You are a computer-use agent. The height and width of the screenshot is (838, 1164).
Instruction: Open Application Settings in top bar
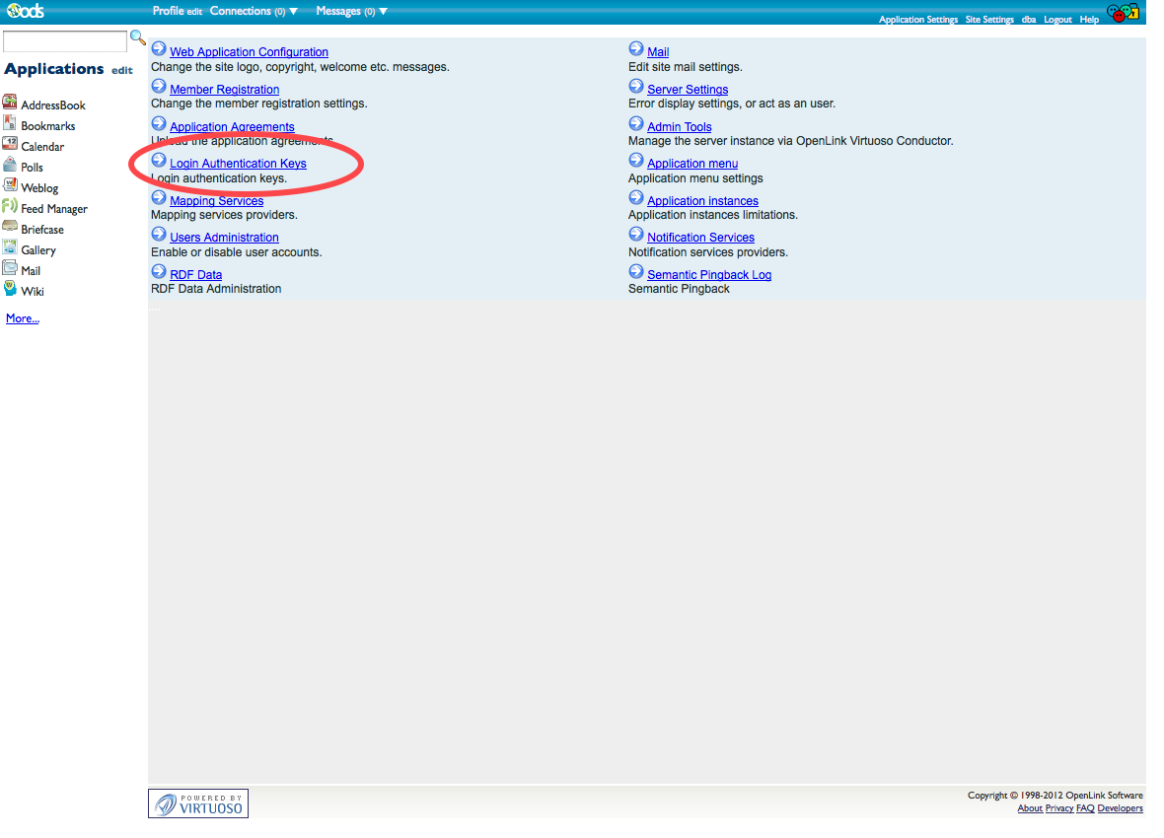coord(917,20)
